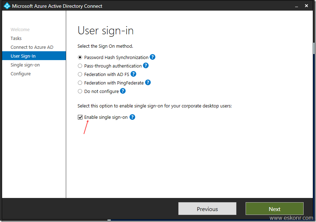Screen dimensions: 316x222
Task: Go to Welcome step in sidebar
Action: click(x=20, y=30)
